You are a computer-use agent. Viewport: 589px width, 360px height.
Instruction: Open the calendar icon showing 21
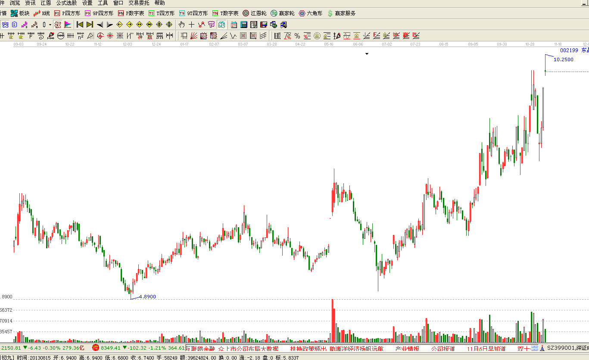tap(234, 25)
